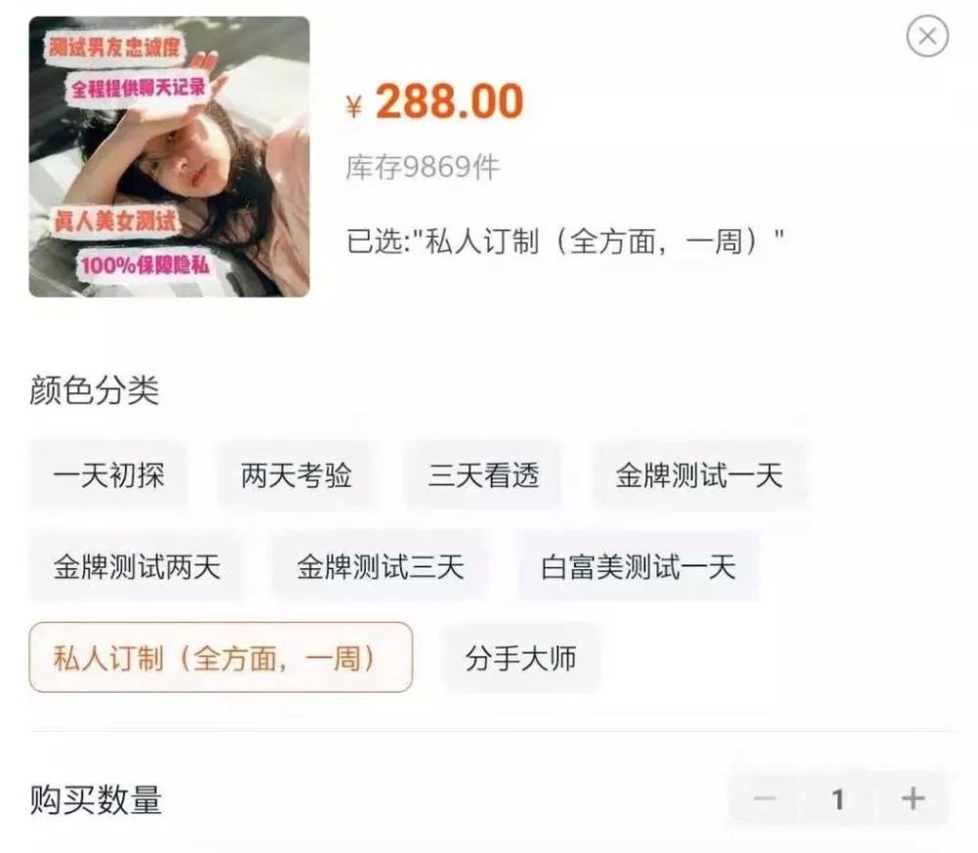
Task: Click the 已选 selected option text
Action: click(565, 242)
